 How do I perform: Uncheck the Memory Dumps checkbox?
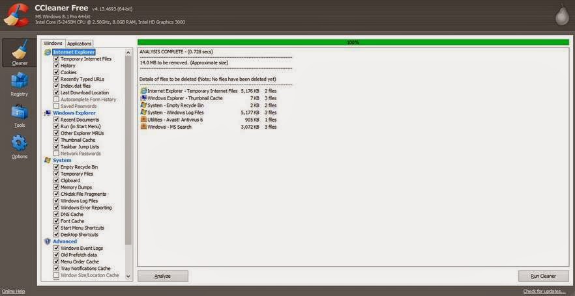pos(56,187)
